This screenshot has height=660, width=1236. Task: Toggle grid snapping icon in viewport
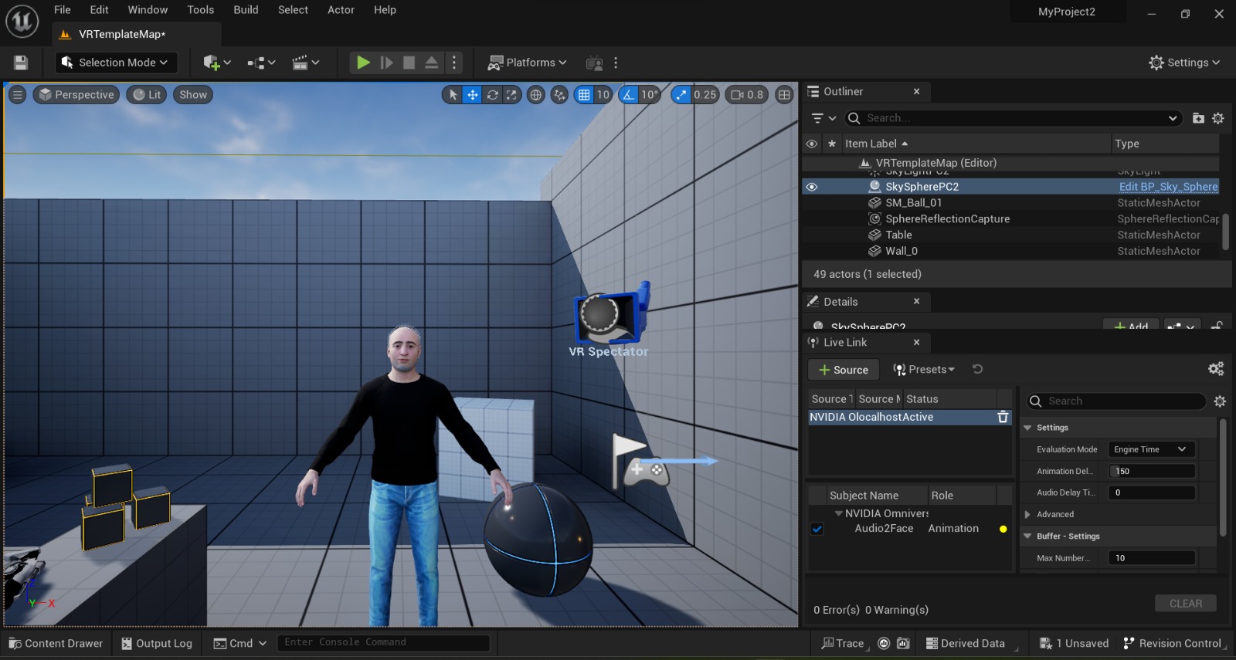click(584, 95)
